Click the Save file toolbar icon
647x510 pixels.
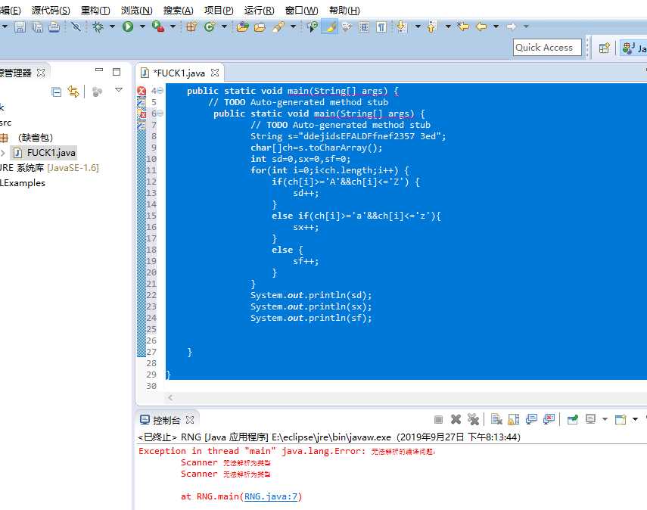tap(20, 26)
